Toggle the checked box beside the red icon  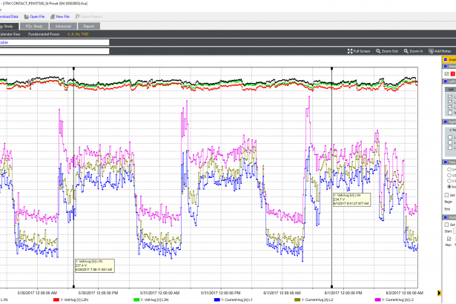point(446,73)
